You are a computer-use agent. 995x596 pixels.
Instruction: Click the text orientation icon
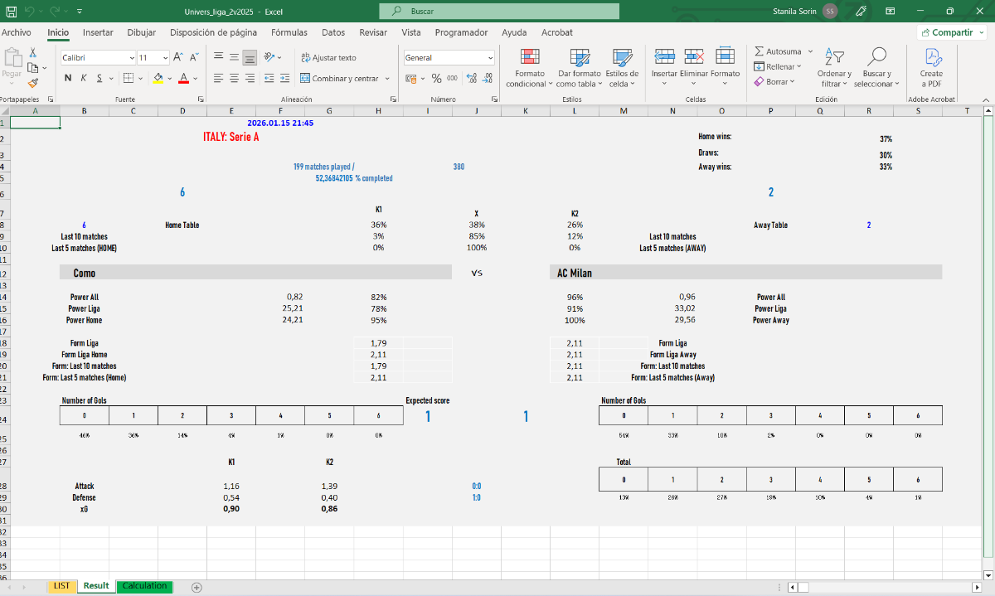click(269, 57)
